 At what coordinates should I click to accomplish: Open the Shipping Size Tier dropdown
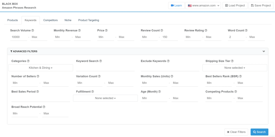[235, 68]
